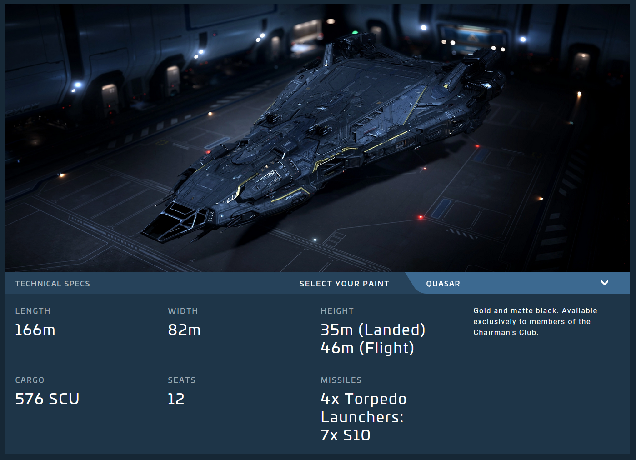This screenshot has height=460, width=636.
Task: Click the Width spec label
Action: (183, 311)
